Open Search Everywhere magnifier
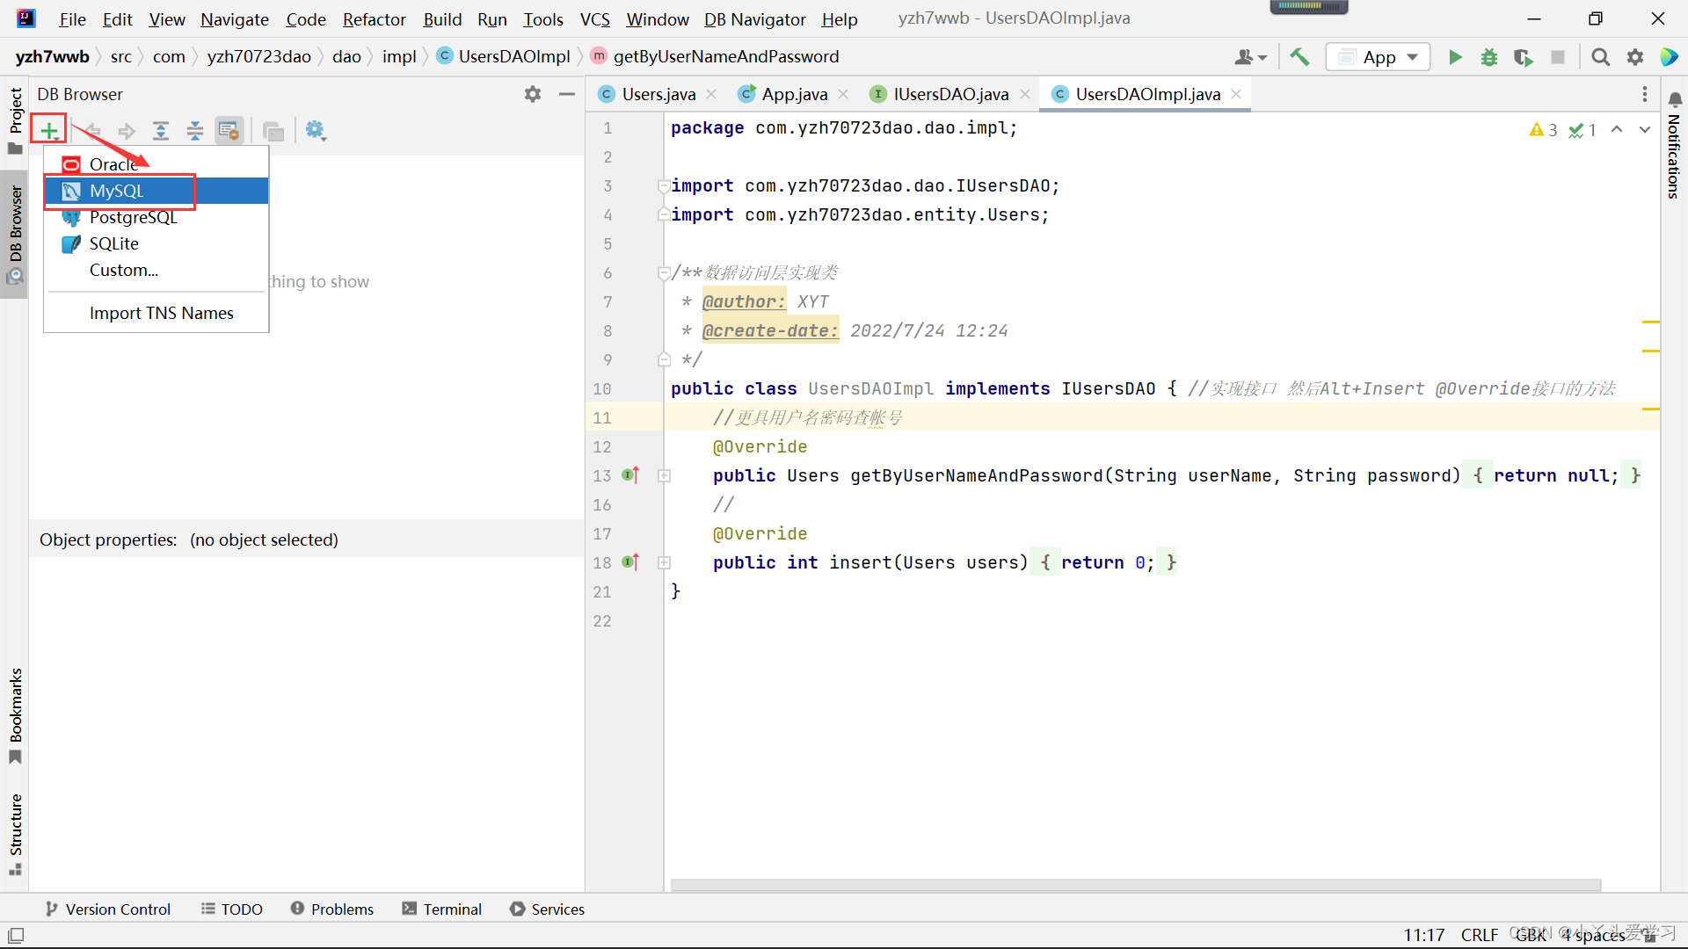This screenshot has width=1688, height=949. (x=1601, y=57)
